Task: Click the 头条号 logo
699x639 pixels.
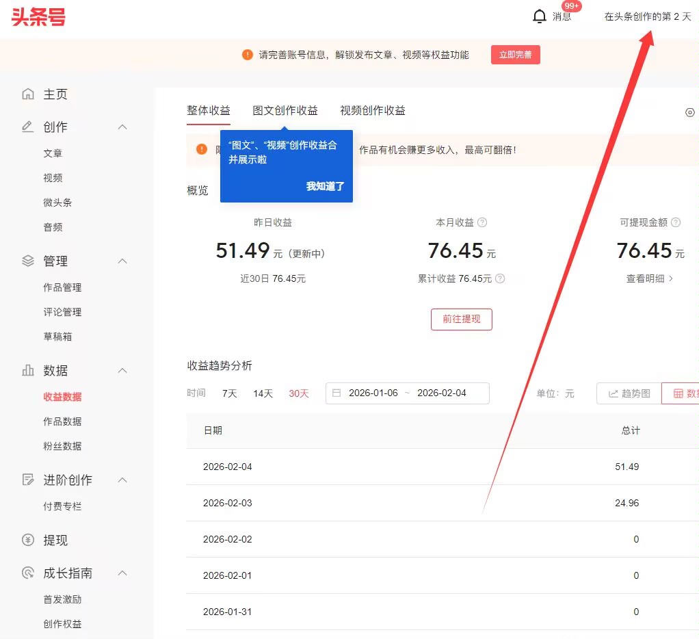Action: point(38,18)
